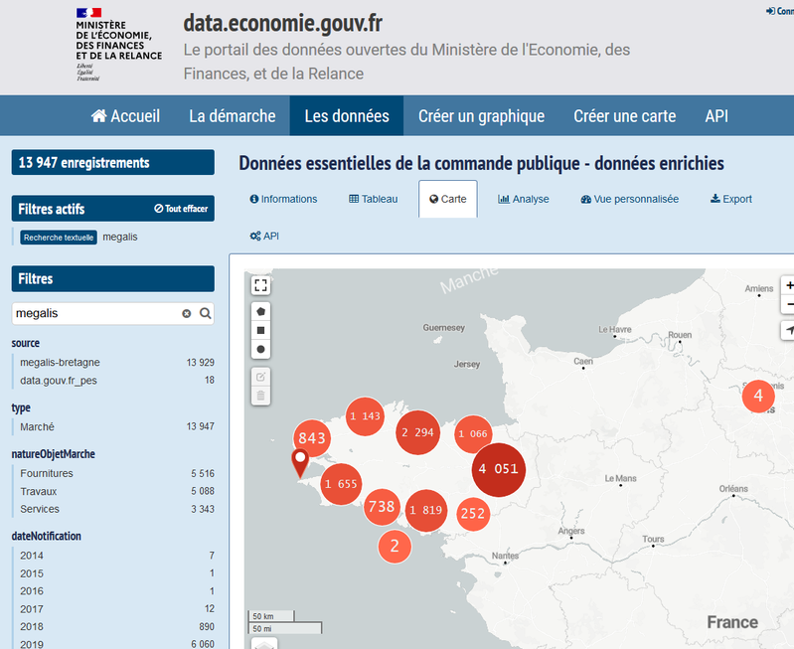Click the search magnifier icon
This screenshot has width=794, height=649.
(205, 314)
